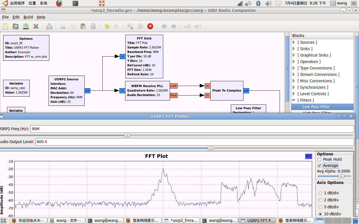The width and height of the screenshot is (359, 224).
Task: Open the Edit menu
Action: click(x=16, y=17)
